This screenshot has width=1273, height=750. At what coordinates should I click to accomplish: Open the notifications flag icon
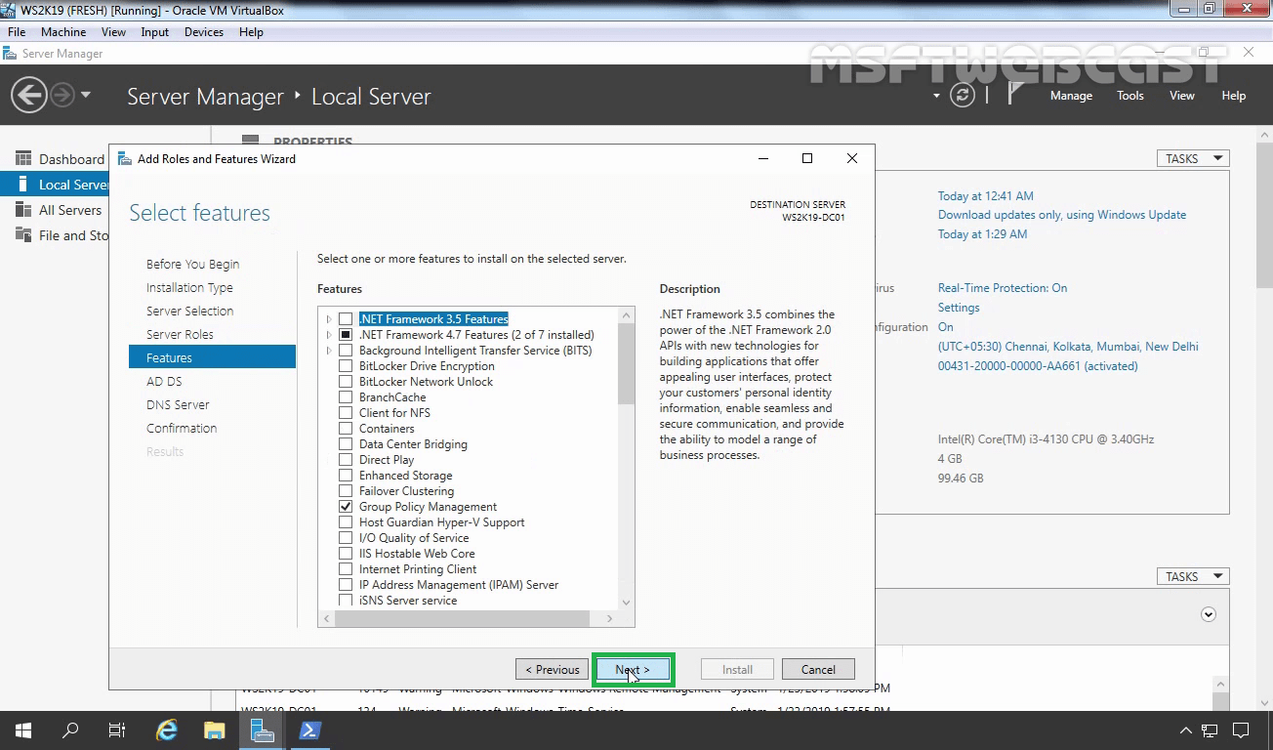pyautogui.click(x=1016, y=94)
